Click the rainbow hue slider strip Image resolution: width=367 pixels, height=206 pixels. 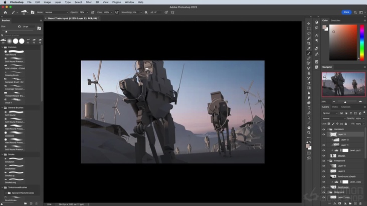pyautogui.click(x=361, y=42)
